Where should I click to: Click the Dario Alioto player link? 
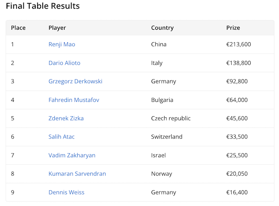64,63
